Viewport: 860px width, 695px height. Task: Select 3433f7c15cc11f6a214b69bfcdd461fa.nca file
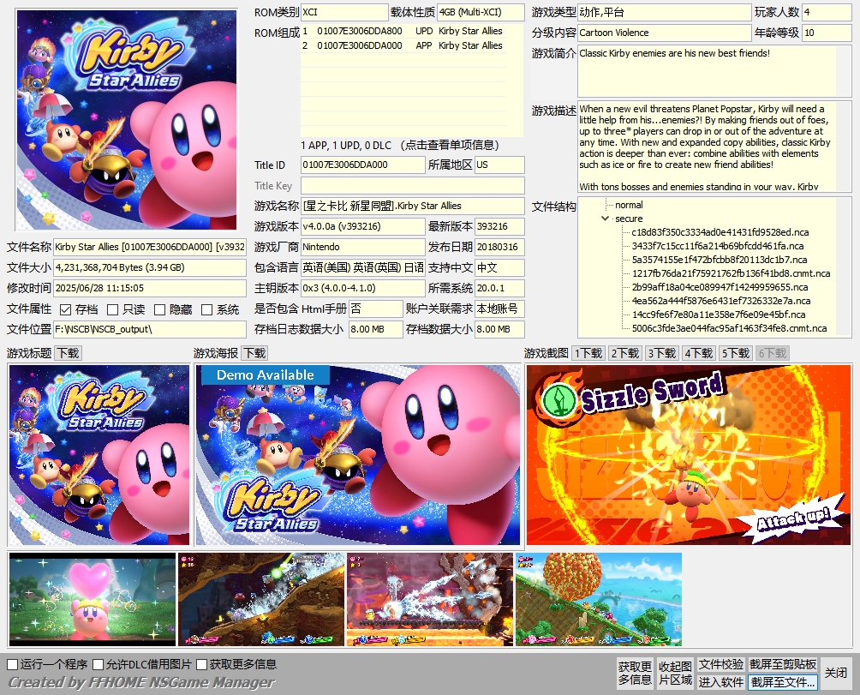[718, 246]
